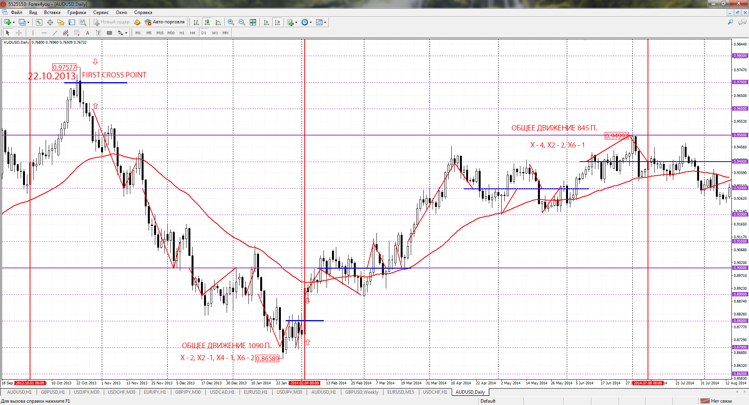The height and width of the screenshot is (405, 749).
Task: Activate the Crosshair cursor mode
Action: [x=19, y=33]
